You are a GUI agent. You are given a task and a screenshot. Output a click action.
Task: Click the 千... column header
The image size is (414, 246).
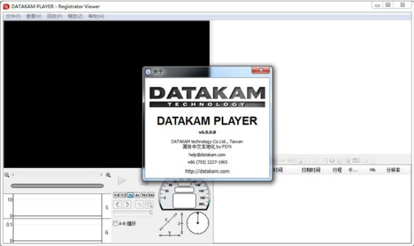[x=353, y=170]
